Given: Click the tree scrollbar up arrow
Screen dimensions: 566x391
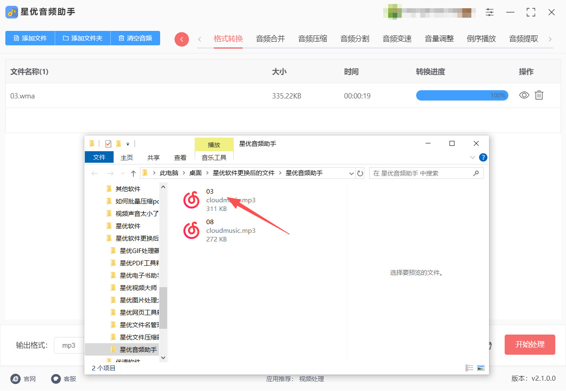Looking at the screenshot, I should click(163, 187).
